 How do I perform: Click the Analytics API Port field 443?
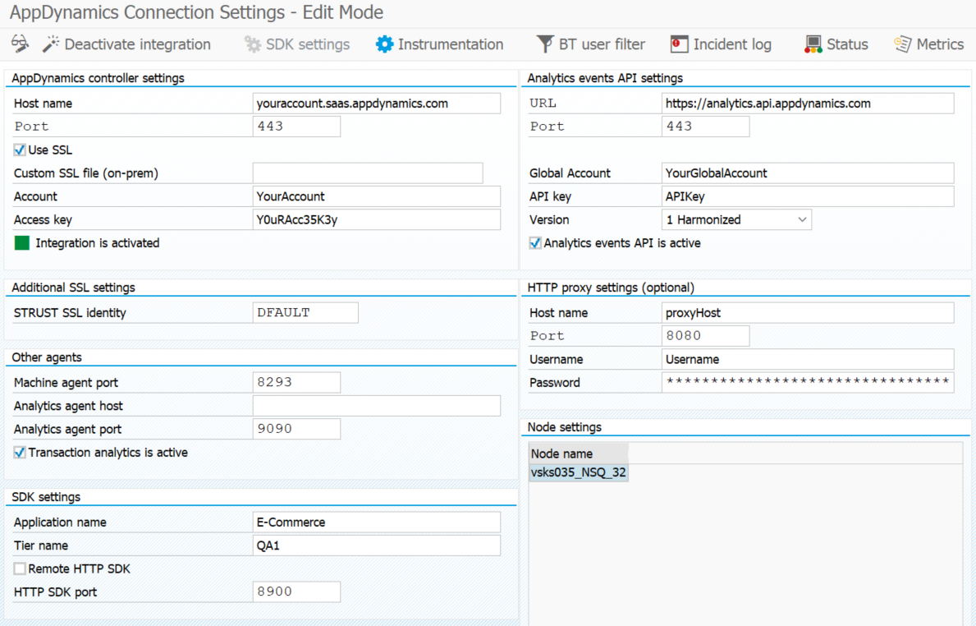point(705,127)
